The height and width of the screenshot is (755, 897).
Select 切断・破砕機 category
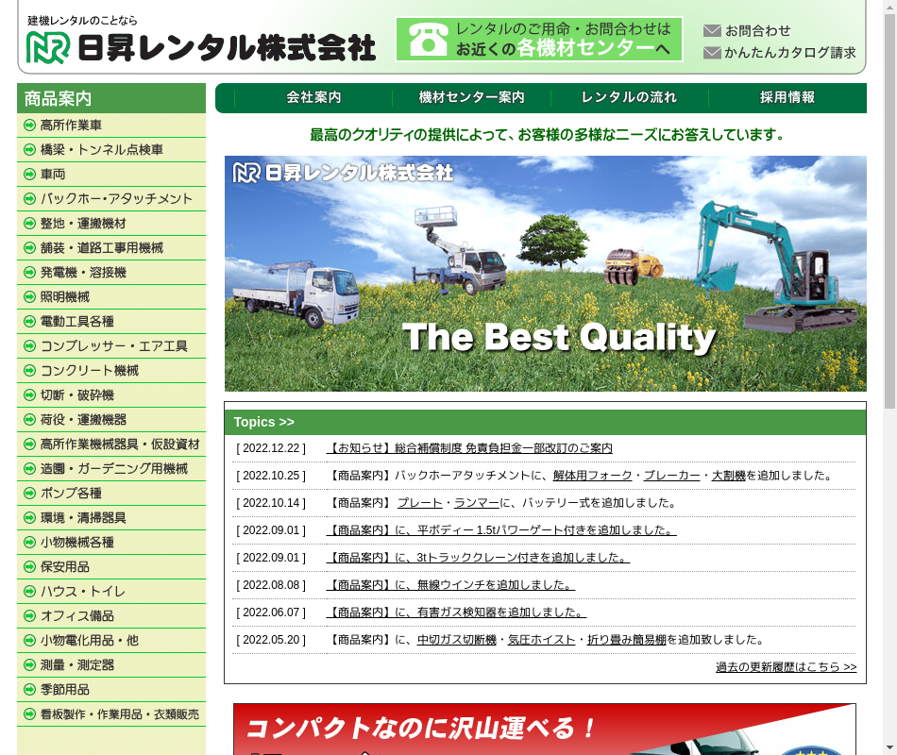(111, 395)
